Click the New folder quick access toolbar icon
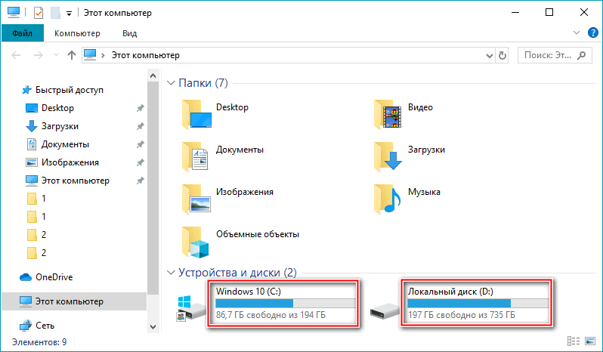Screen dimensions: 603x352 tap(56, 13)
